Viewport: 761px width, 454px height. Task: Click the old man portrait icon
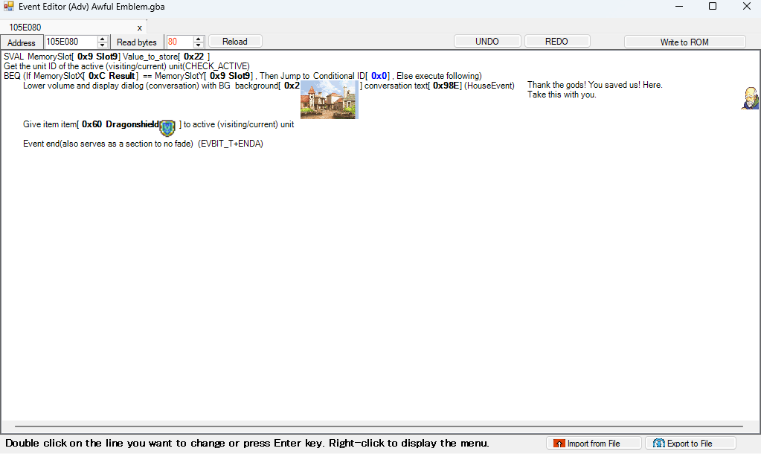click(749, 98)
